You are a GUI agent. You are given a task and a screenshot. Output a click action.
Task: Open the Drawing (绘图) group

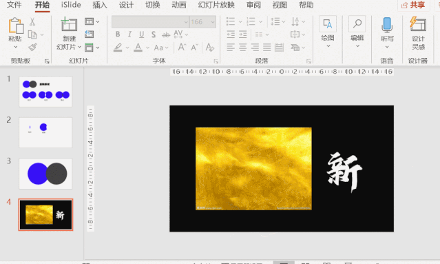pyautogui.click(x=328, y=32)
